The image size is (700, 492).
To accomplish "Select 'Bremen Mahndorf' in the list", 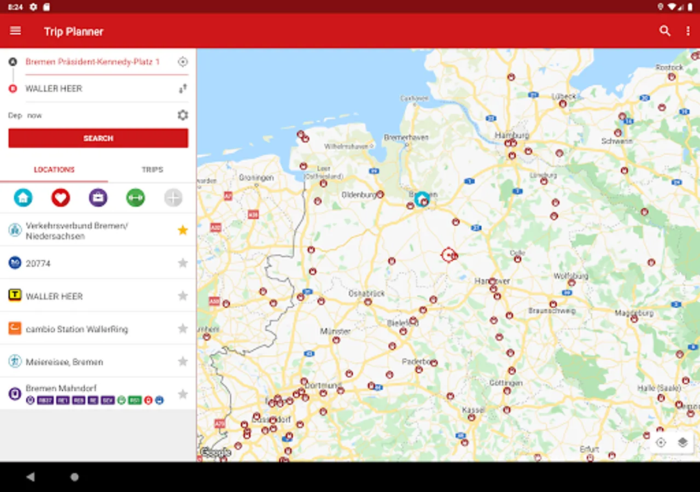I will 98,394.
